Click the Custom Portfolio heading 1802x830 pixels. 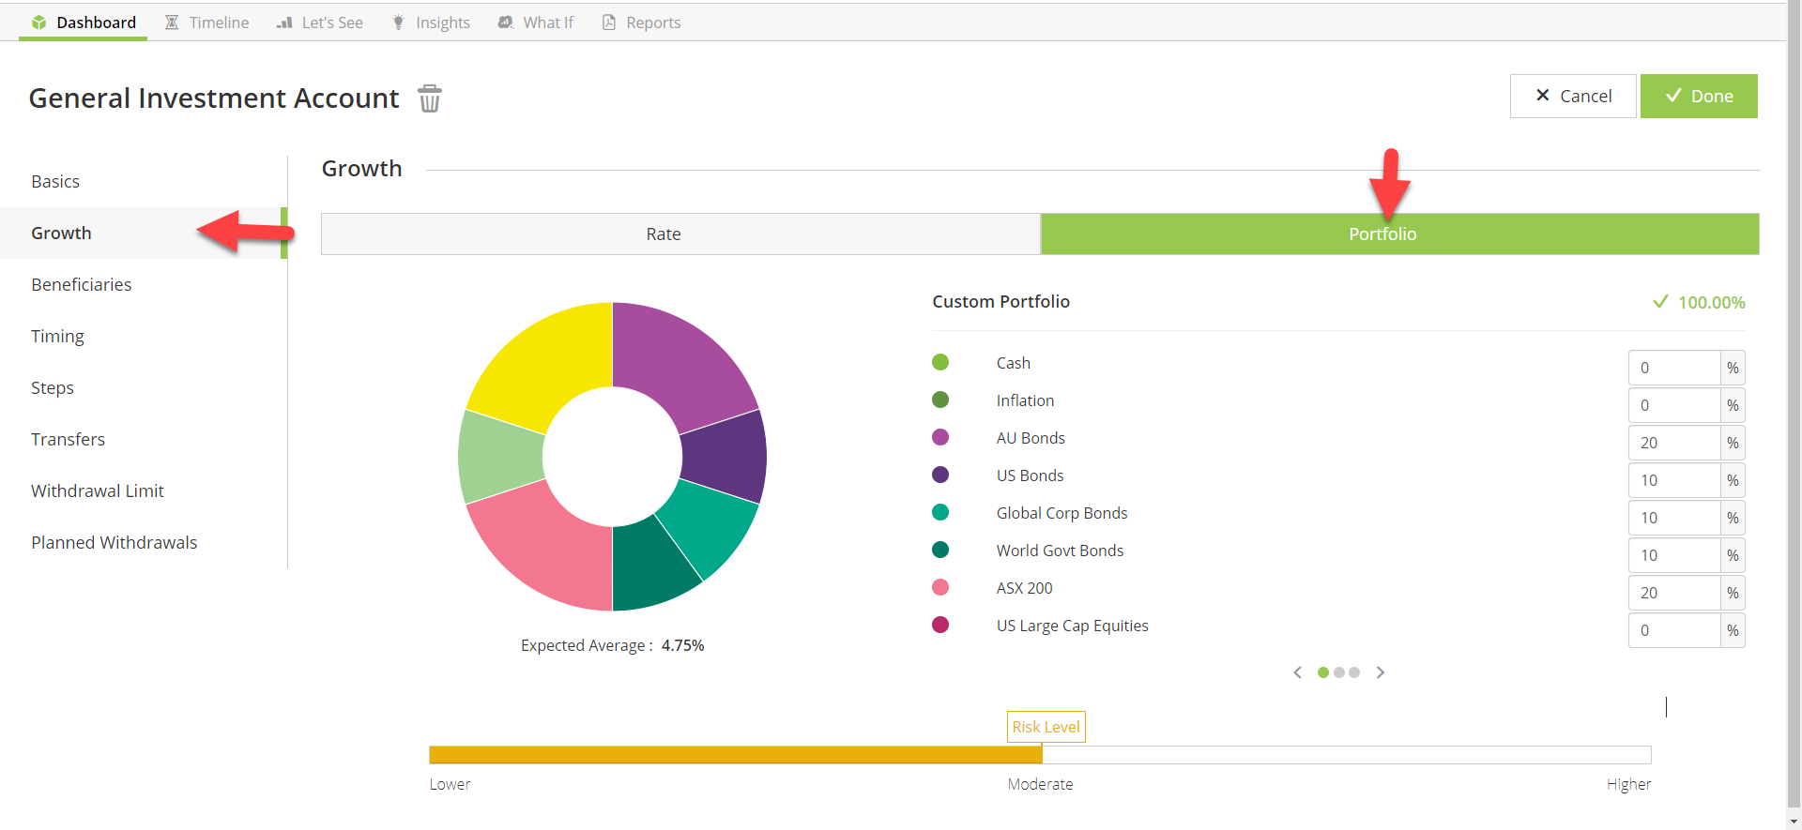(1000, 301)
